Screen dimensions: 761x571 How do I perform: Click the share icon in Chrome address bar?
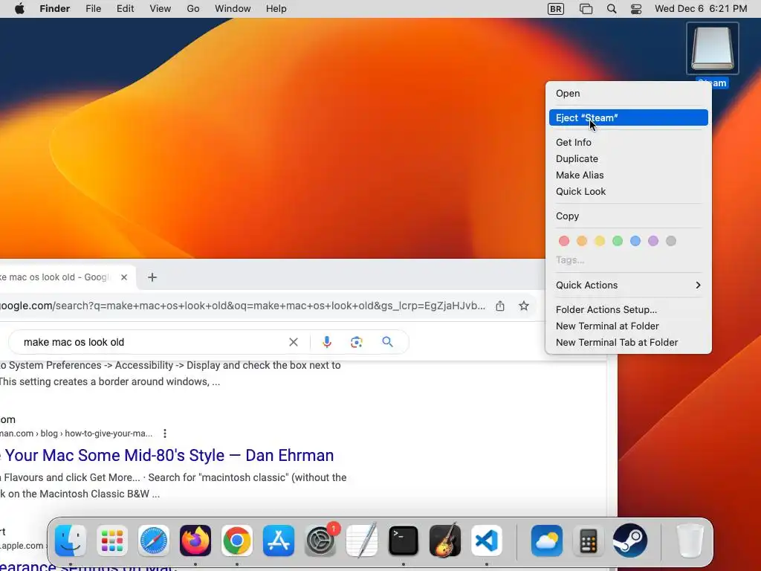[500, 306]
